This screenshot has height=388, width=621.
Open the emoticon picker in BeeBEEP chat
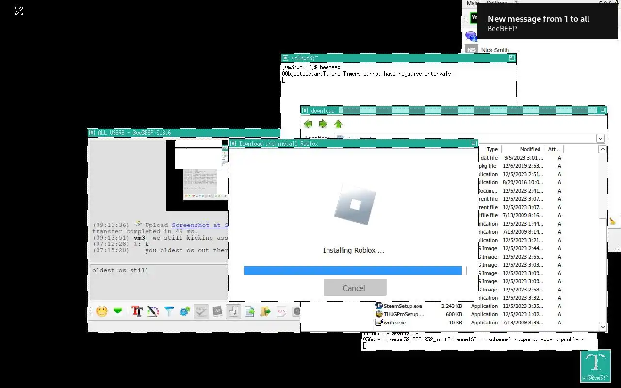(x=101, y=311)
